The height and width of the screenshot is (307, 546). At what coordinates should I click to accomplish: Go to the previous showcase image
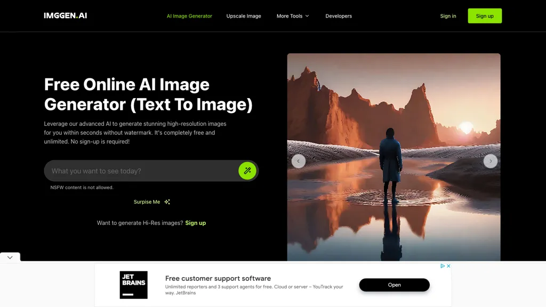(x=298, y=161)
